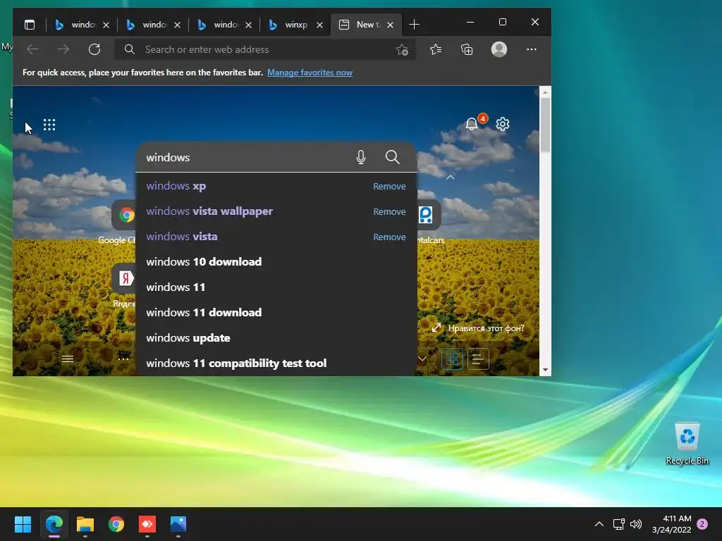Go forward with the forward arrow
The width and height of the screenshot is (722, 541).
(x=63, y=49)
